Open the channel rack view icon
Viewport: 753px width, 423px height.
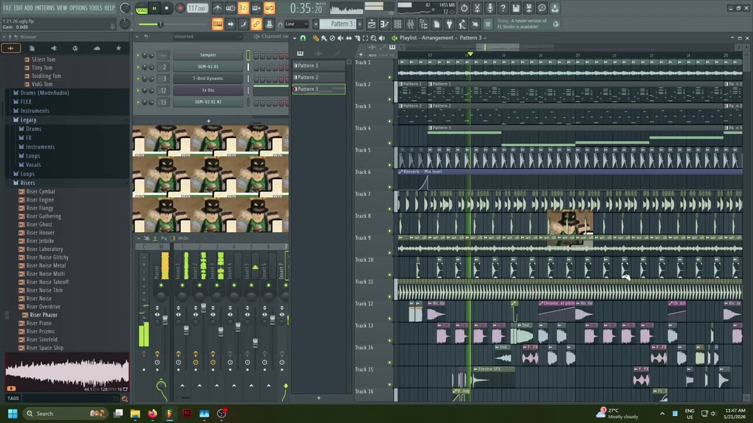[398, 24]
